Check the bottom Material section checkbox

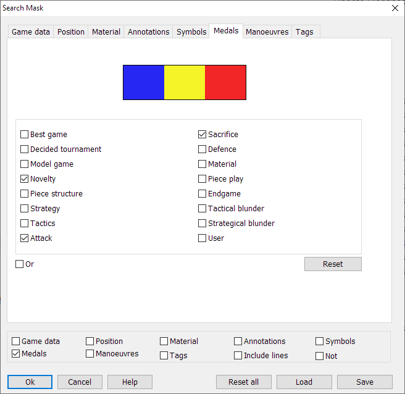(x=164, y=342)
